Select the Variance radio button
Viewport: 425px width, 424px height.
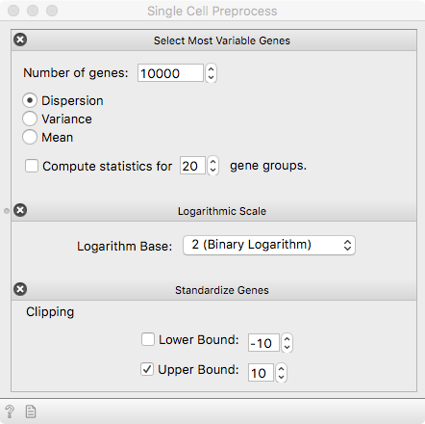(x=30, y=119)
